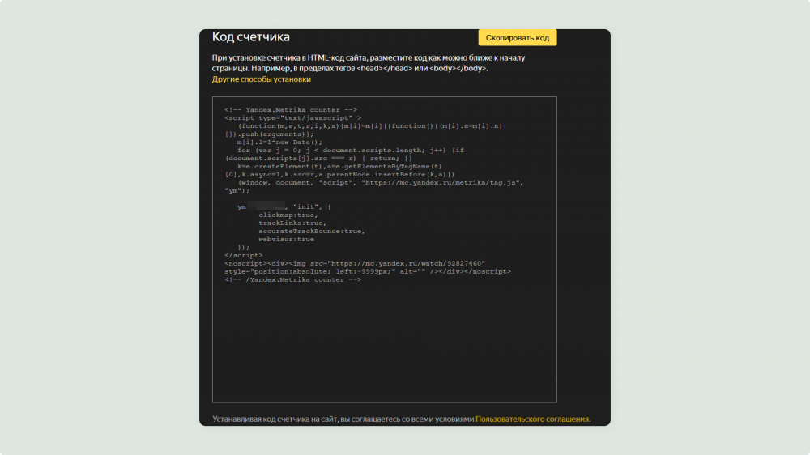
Task: Click the 'clickmap:true,' code line
Action: tap(288, 215)
